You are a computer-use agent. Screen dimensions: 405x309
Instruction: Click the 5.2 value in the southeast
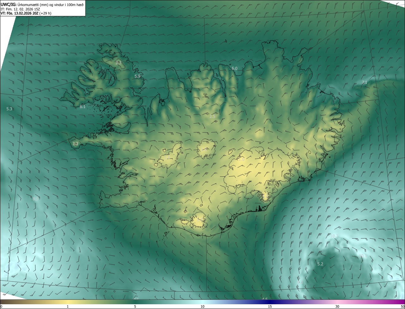(x=320, y=264)
